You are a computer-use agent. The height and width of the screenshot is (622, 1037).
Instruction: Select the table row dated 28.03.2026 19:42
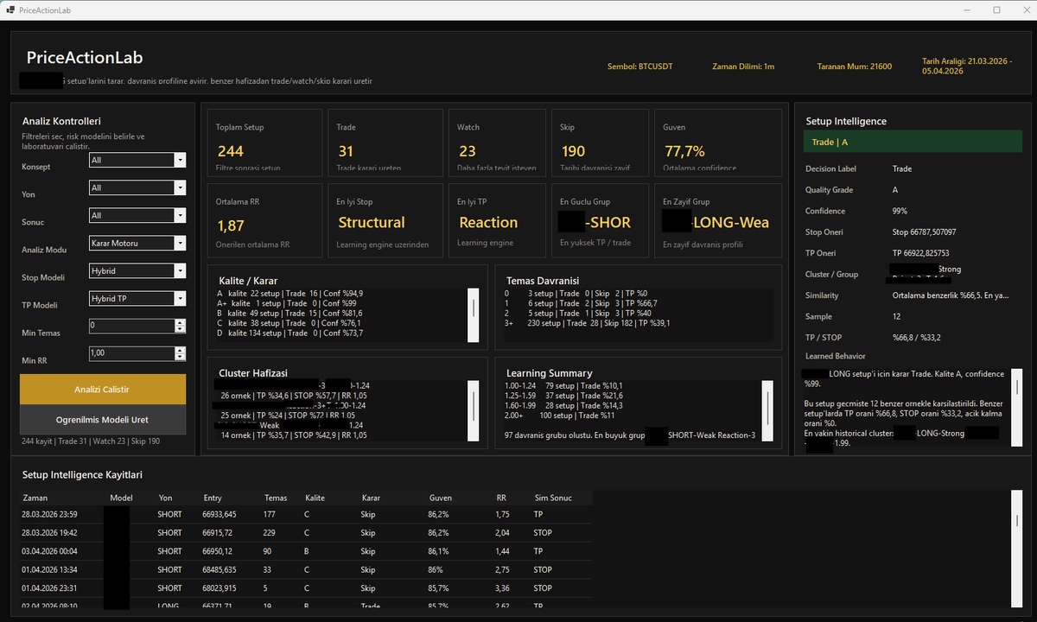307,533
